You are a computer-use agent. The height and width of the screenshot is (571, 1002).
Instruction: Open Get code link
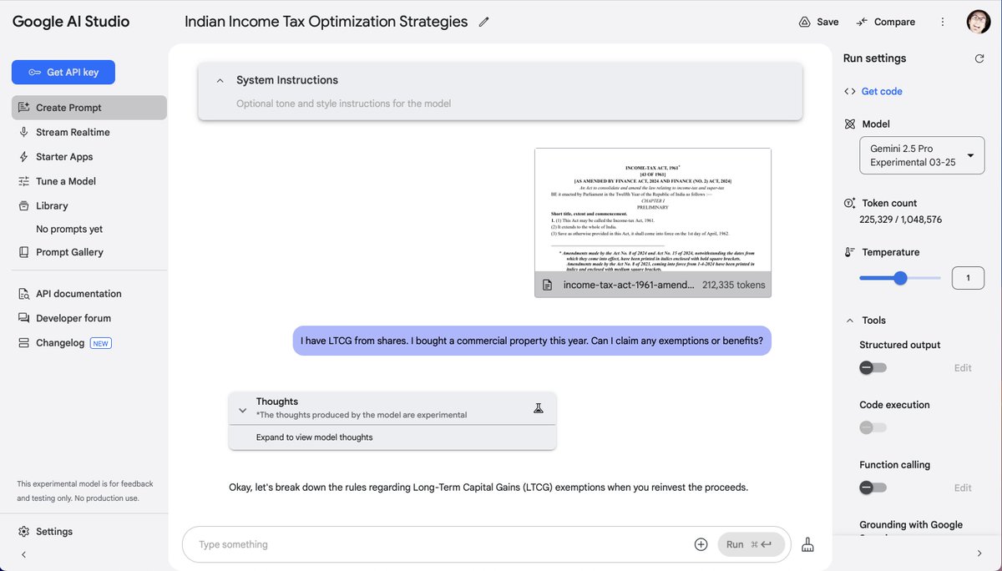882,92
